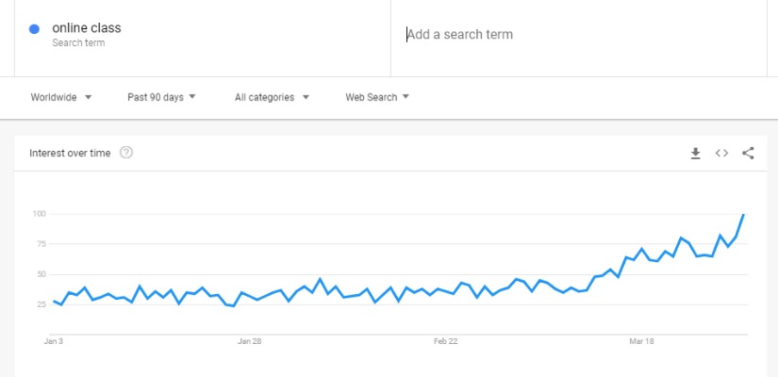Image resolution: width=778 pixels, height=377 pixels.
Task: Open the embed code icon
Action: pyautogui.click(x=721, y=154)
